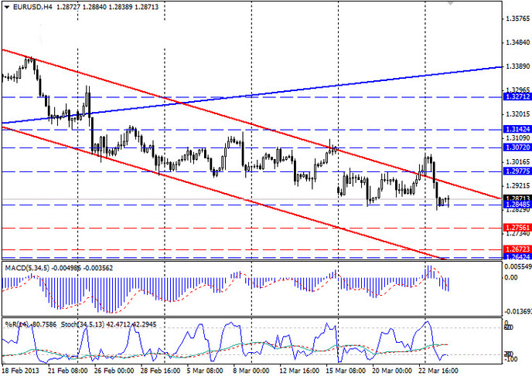Click the 1.31090 price axis value
The image size is (532, 376).
517,138
